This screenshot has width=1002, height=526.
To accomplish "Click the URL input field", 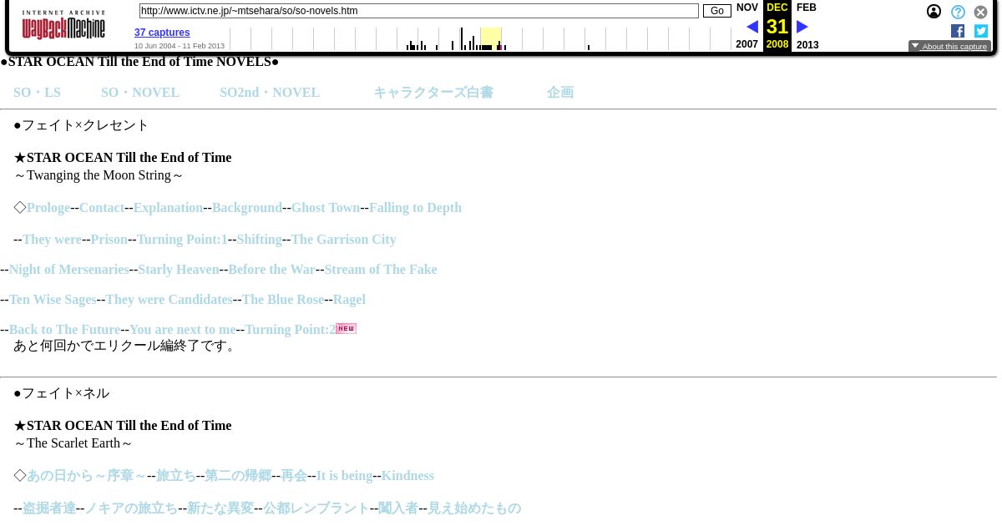I will click(418, 11).
